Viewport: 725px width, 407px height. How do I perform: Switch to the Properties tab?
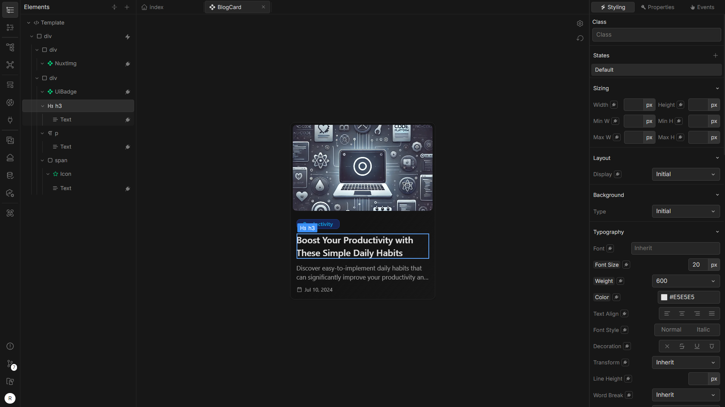(x=657, y=7)
